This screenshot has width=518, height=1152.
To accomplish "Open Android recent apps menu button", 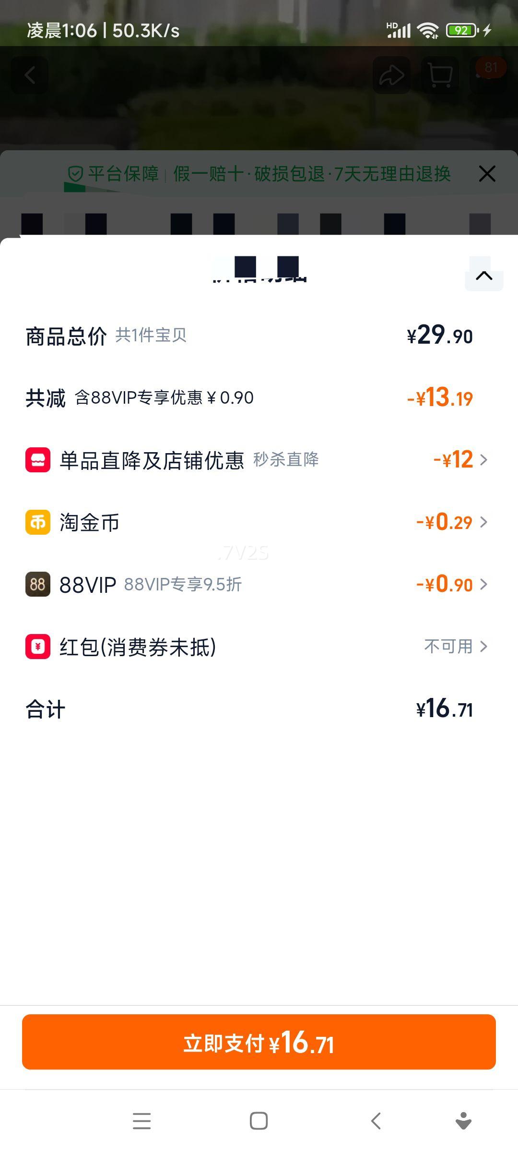I will (141, 1121).
